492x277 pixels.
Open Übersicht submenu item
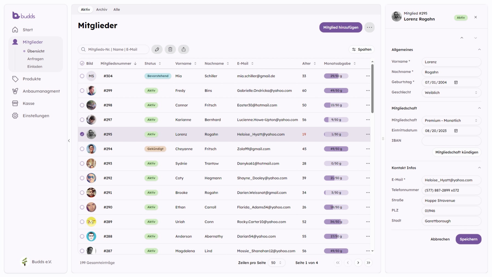click(x=36, y=51)
